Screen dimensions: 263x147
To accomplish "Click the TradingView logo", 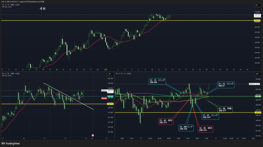I will [x=11, y=143].
